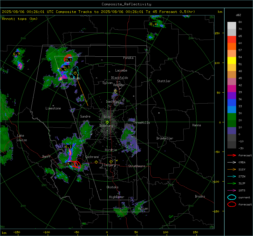Click the Blackfalds city label
The image size is (253, 236).
coord(119,78)
